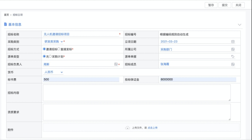Go to 首页 in the breadcrumb

pyautogui.click(x=7, y=15)
